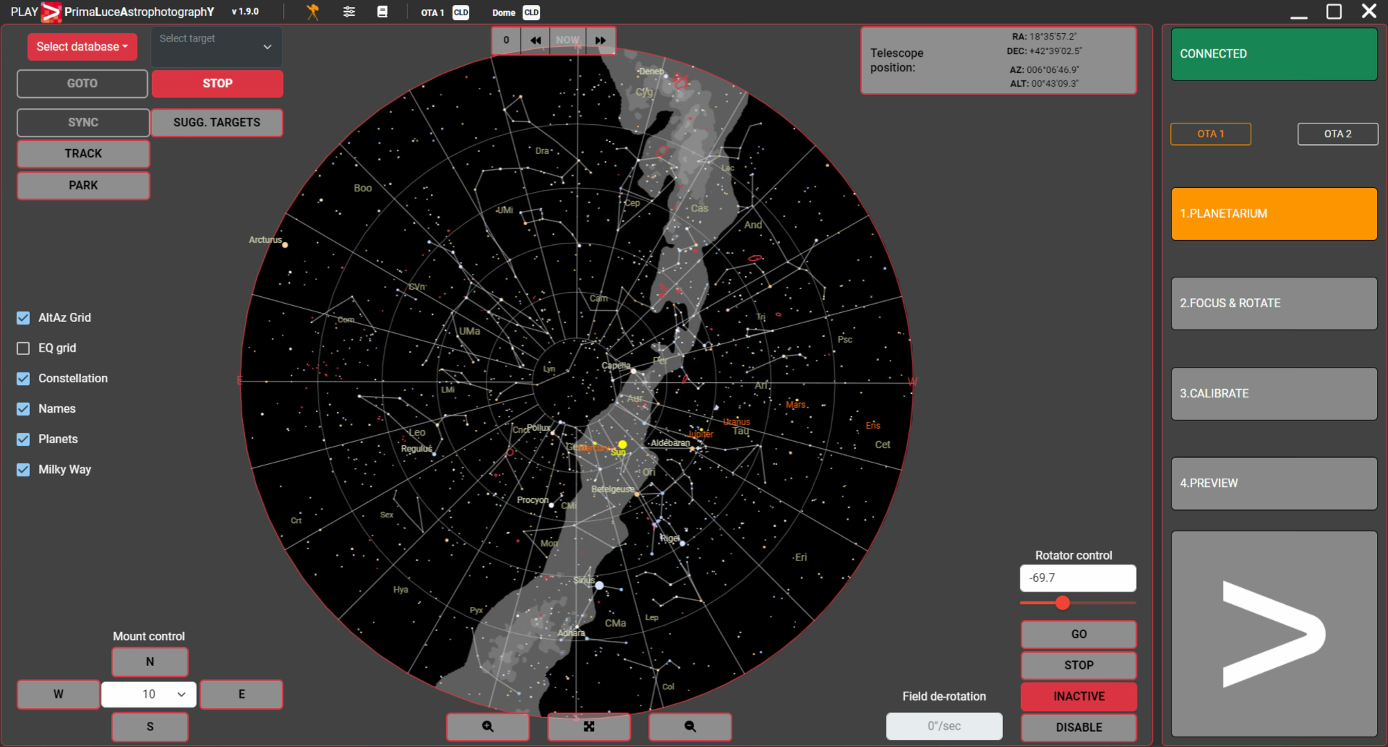Click the SYNC button
This screenshot has height=747, width=1388.
tap(83, 122)
